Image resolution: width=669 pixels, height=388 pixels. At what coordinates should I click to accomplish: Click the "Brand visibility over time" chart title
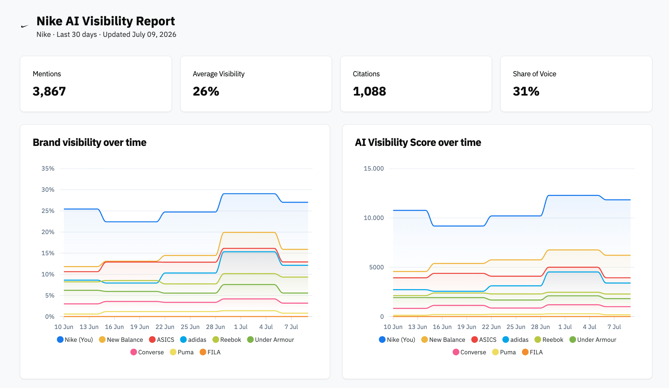89,142
